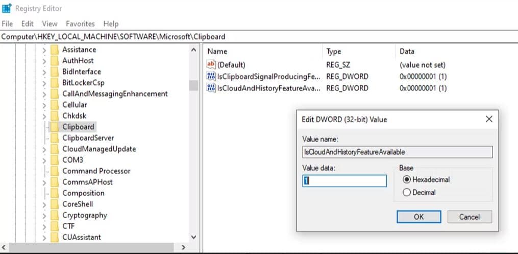Select the Chkdsk folder icon

point(55,116)
